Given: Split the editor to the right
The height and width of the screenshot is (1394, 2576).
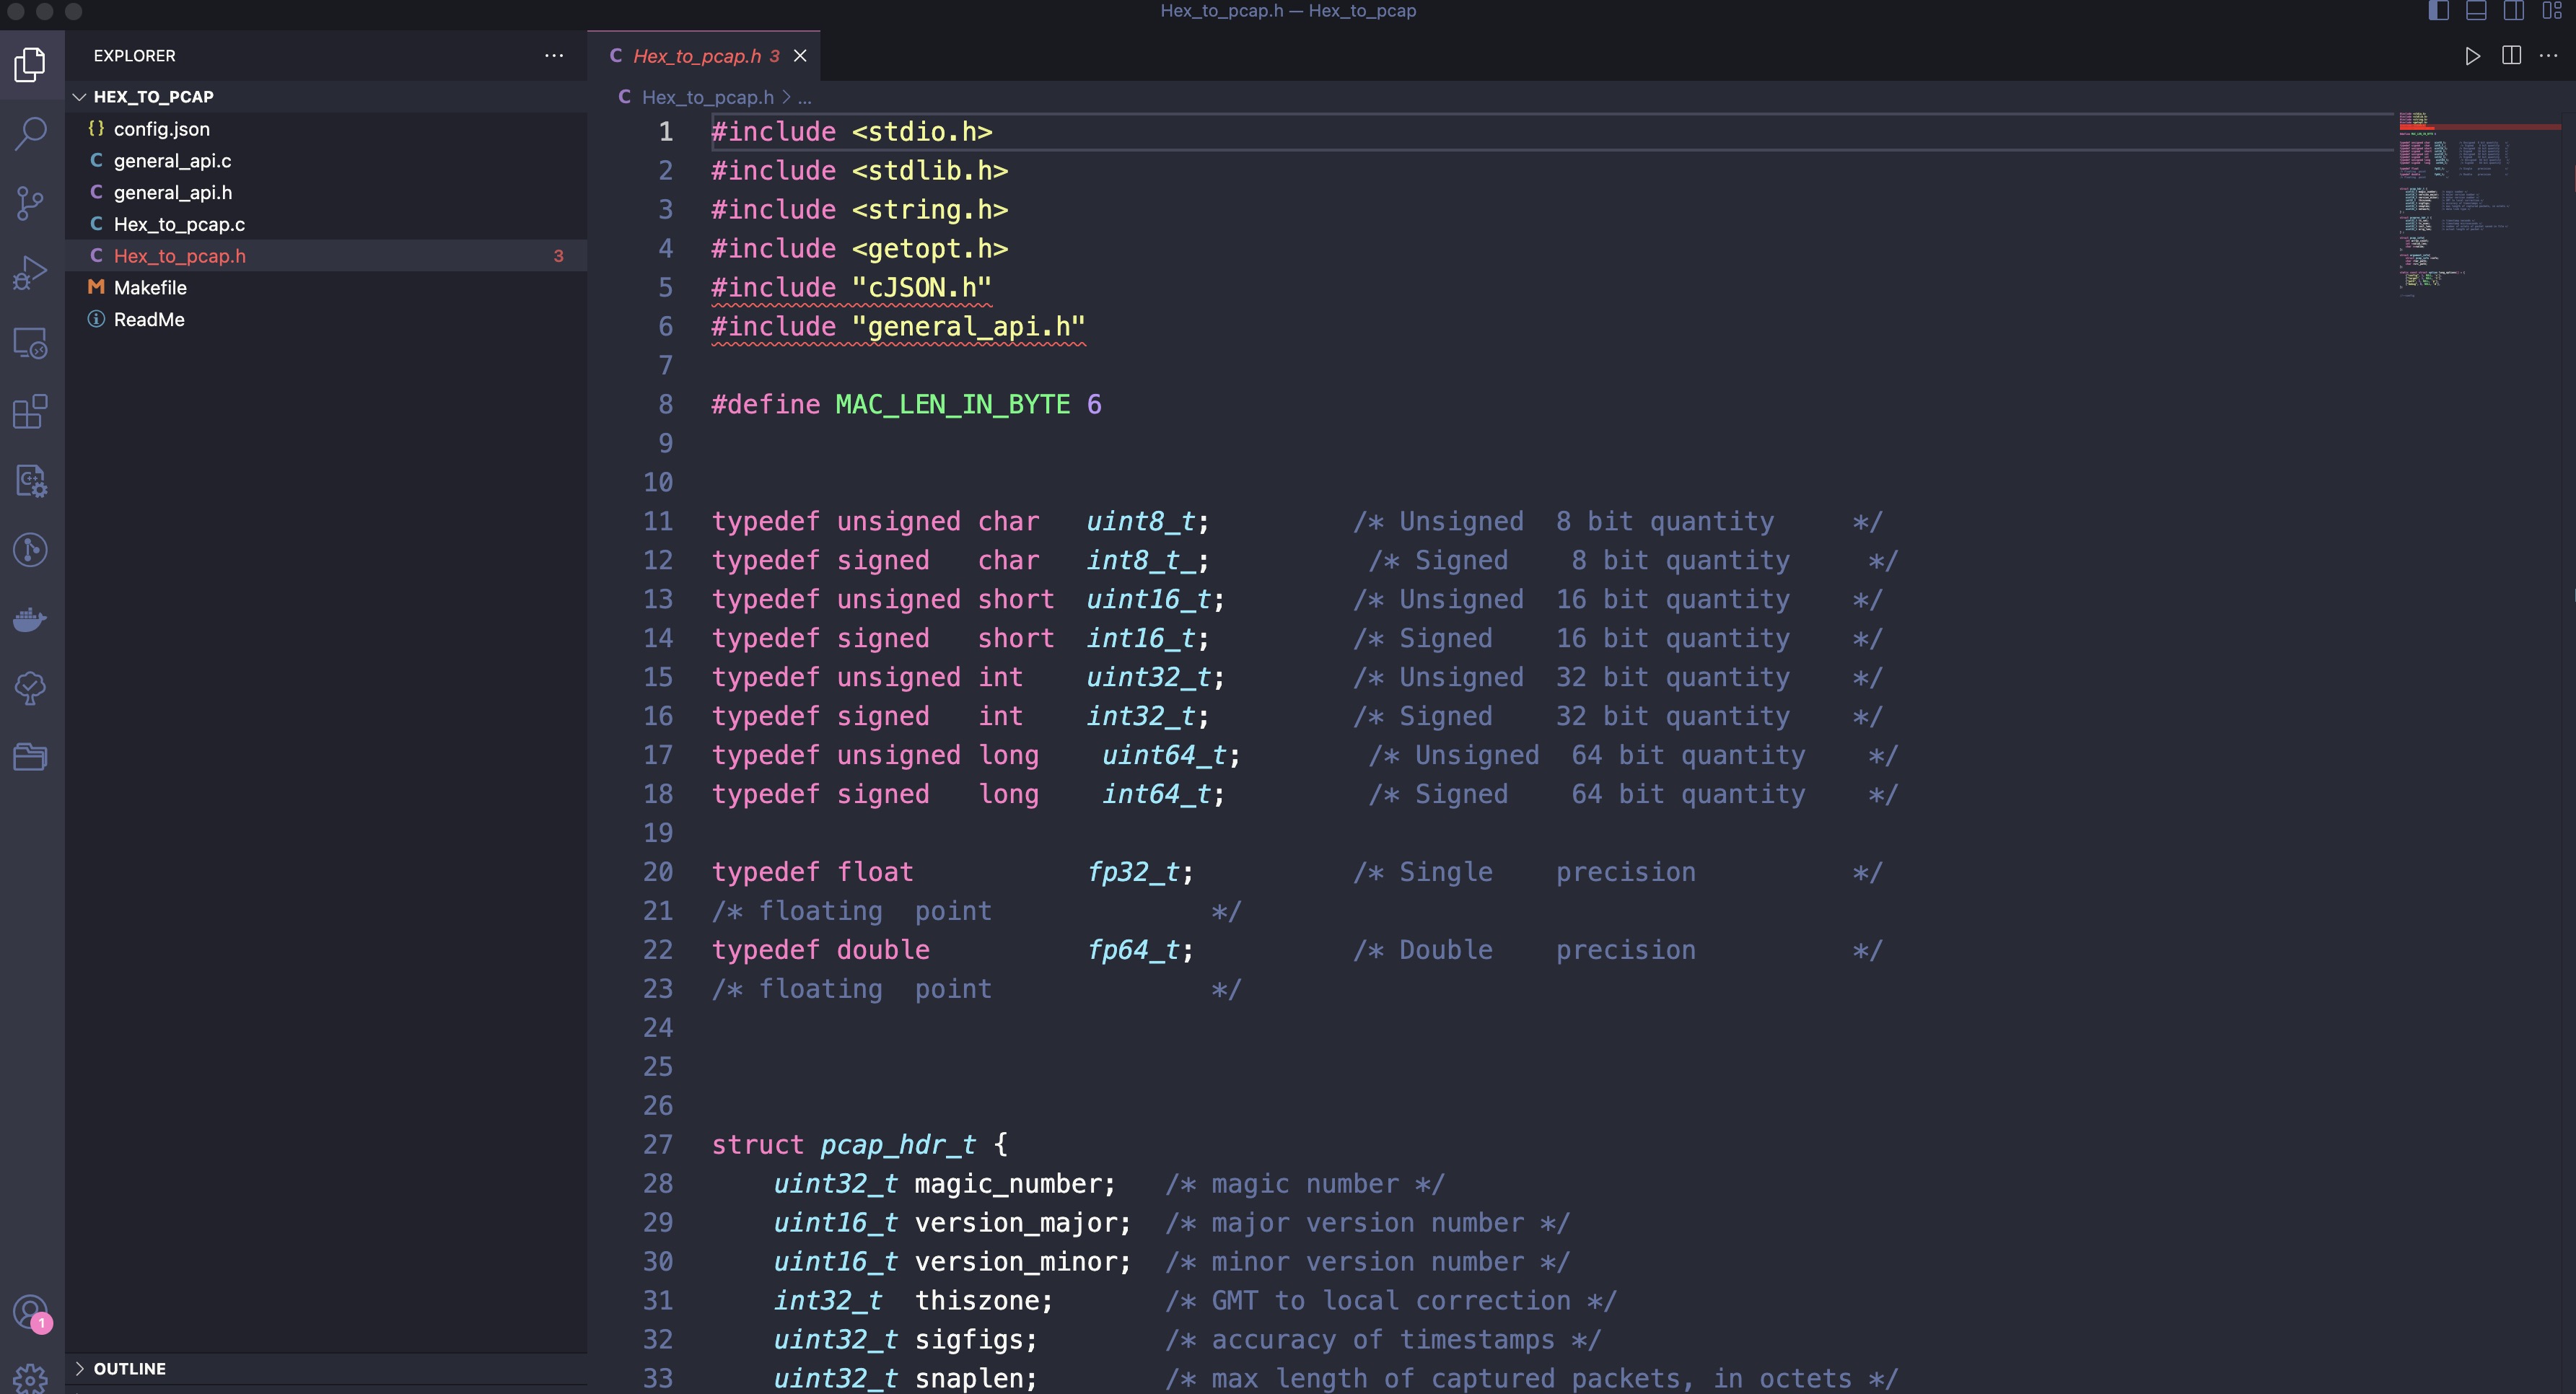Looking at the screenshot, I should [x=2511, y=56].
